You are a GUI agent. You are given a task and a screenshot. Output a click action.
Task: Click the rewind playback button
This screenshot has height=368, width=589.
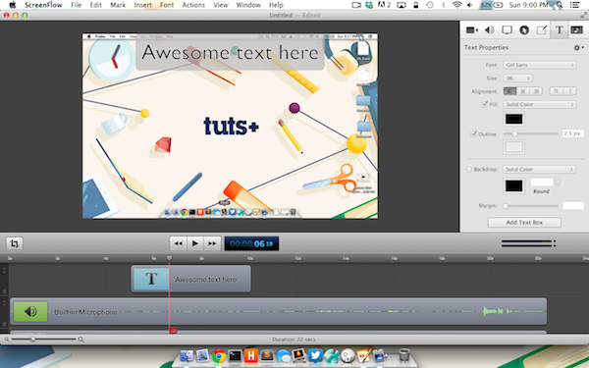[178, 243]
